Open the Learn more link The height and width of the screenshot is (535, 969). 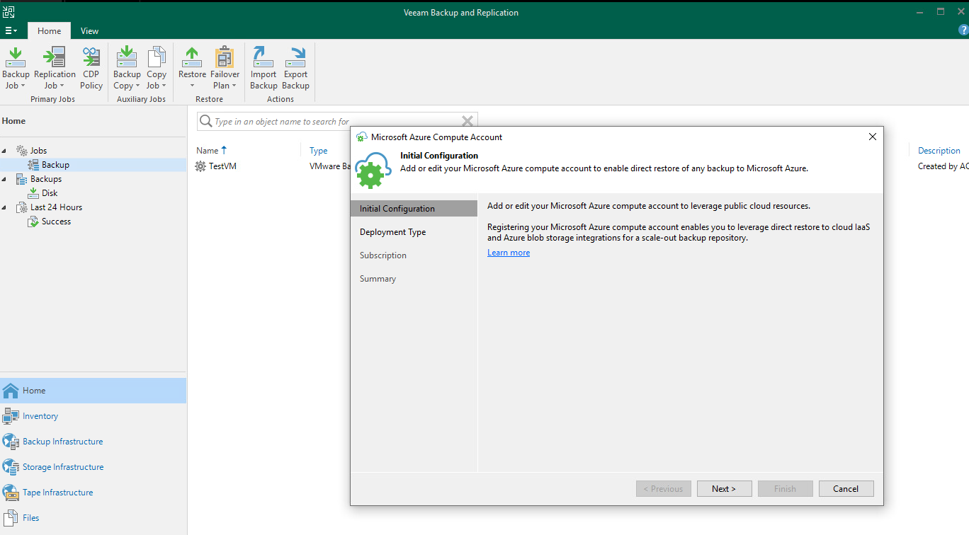click(509, 253)
